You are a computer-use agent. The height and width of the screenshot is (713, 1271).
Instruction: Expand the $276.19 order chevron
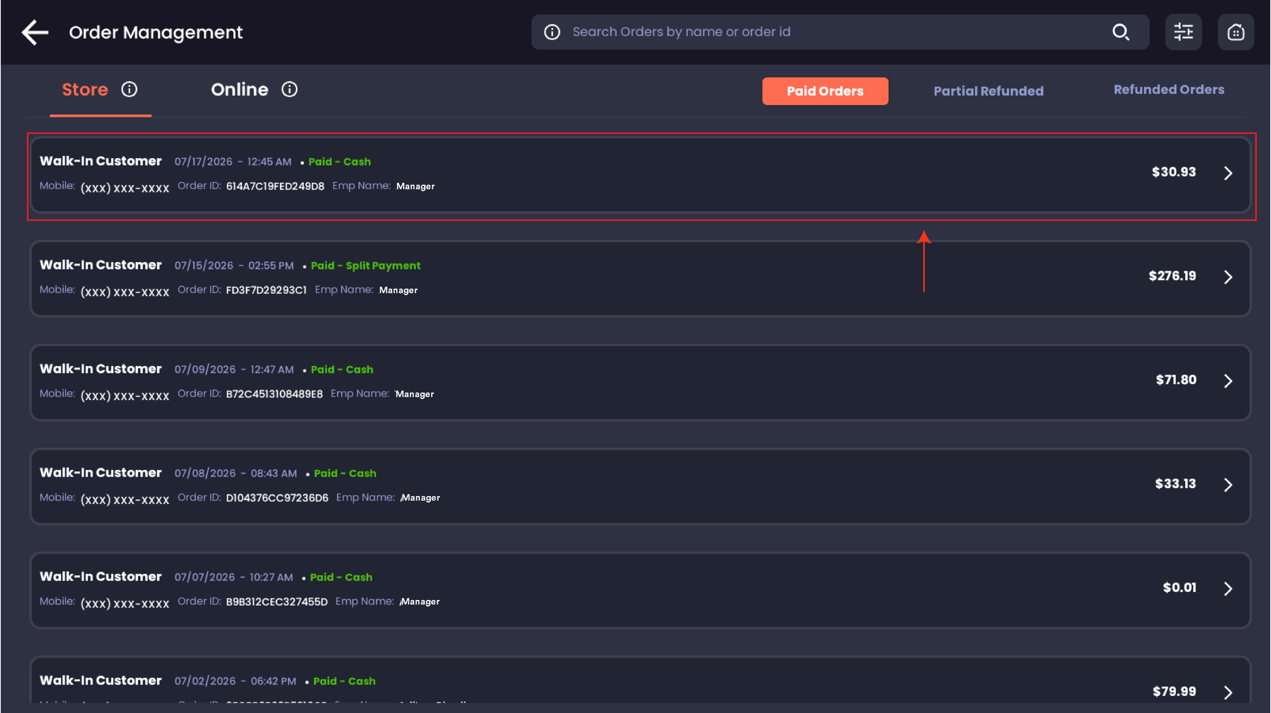[1228, 277]
